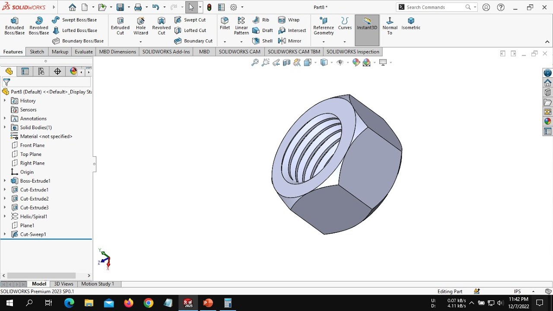The image size is (553, 311).
Task: Open the SOLIDWORKS CAM tab
Action: click(239, 52)
